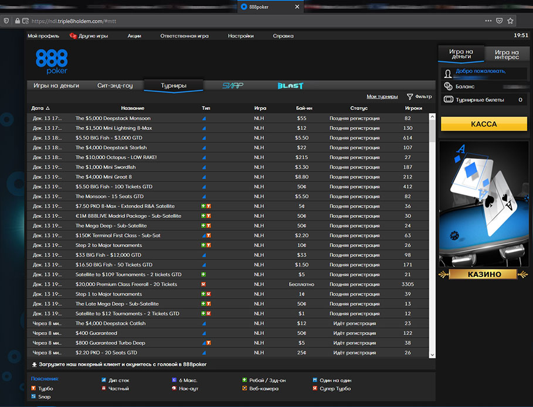Viewport: 533px width, 407px height.
Task: Click the casino cards promo image
Action: pyautogui.click(x=484, y=204)
